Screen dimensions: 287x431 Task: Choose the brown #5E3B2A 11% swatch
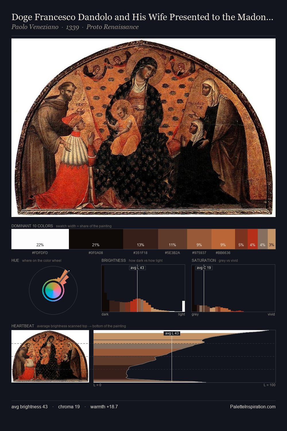[172, 239]
